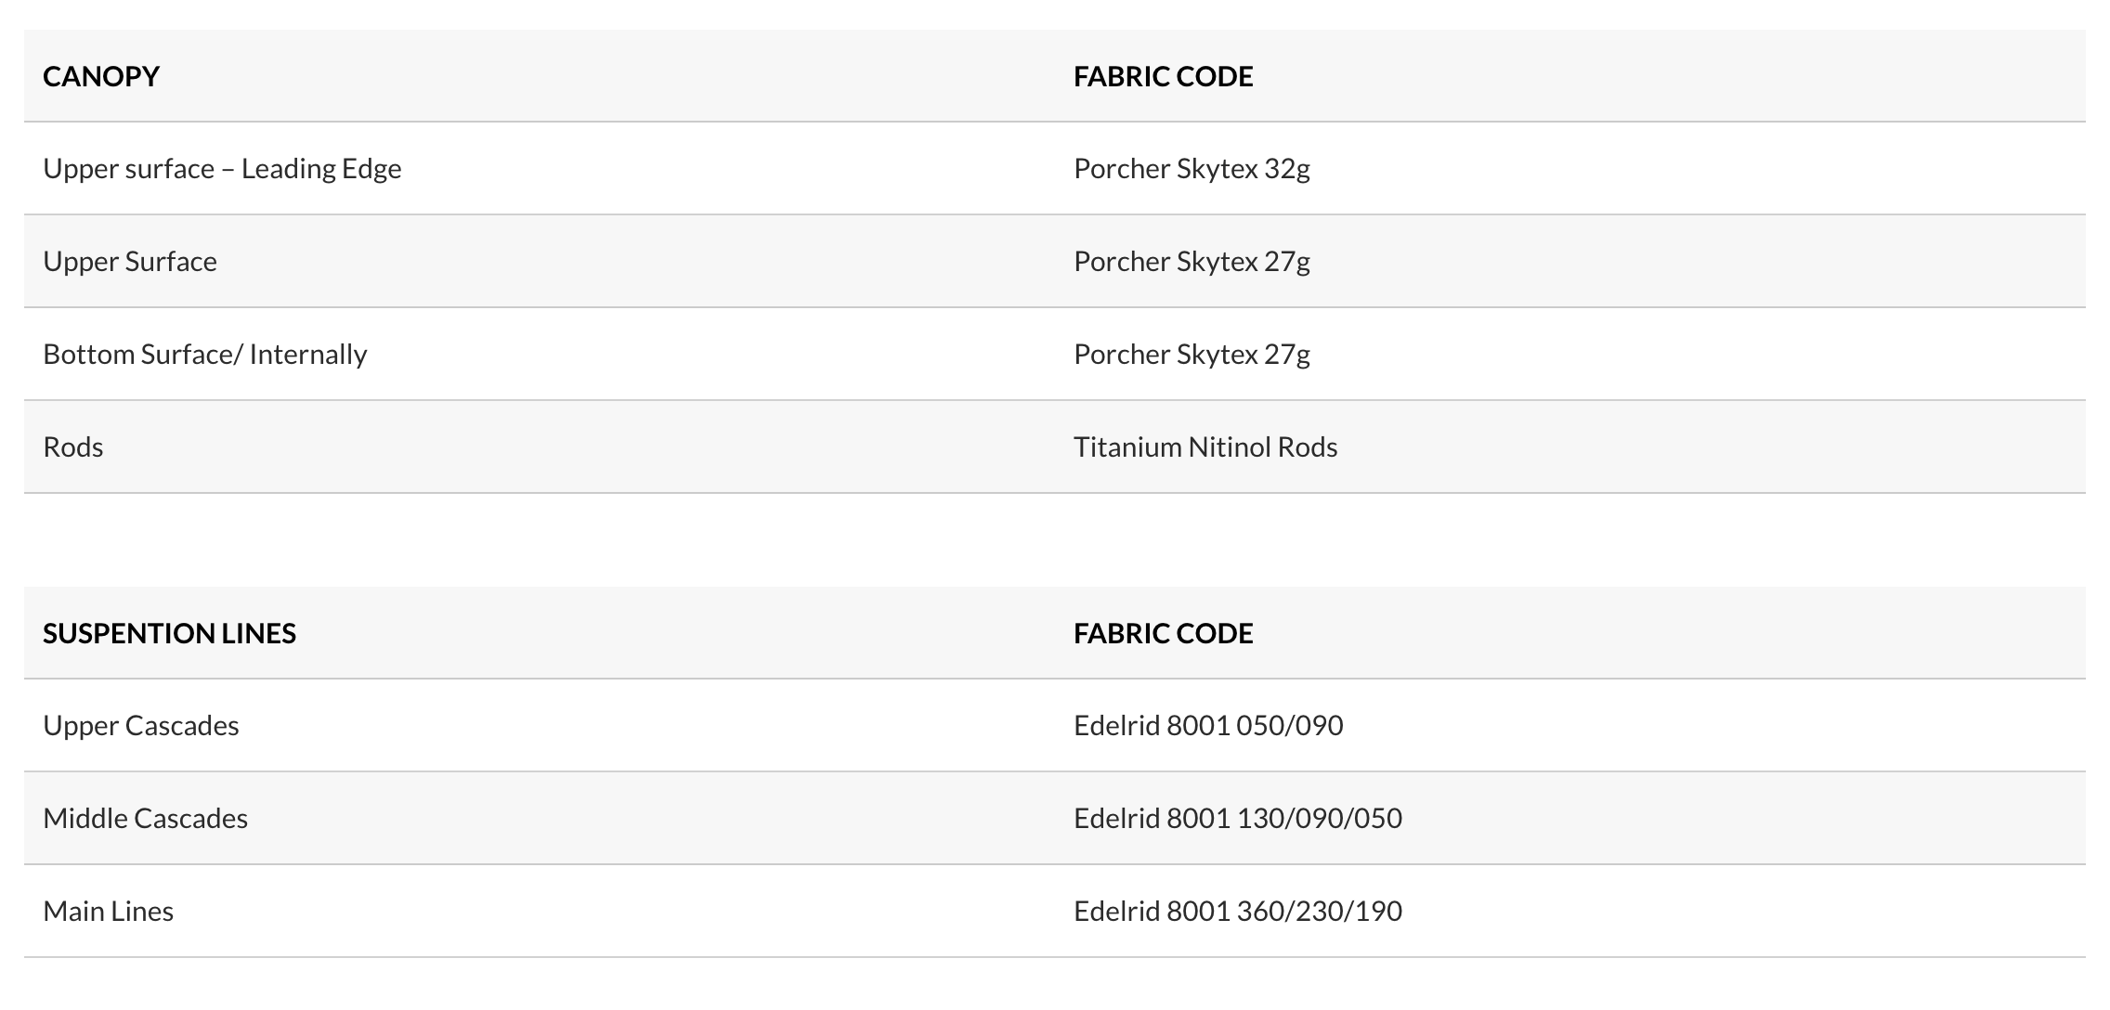Screen dimensions: 2110x1010
Task: Select the 'Upper Surface' row label
Action: [x=130, y=262]
